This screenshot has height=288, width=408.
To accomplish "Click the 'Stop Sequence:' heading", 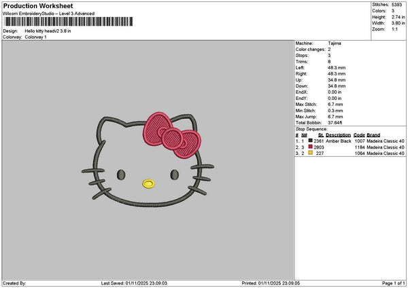I will click(x=311, y=129).
